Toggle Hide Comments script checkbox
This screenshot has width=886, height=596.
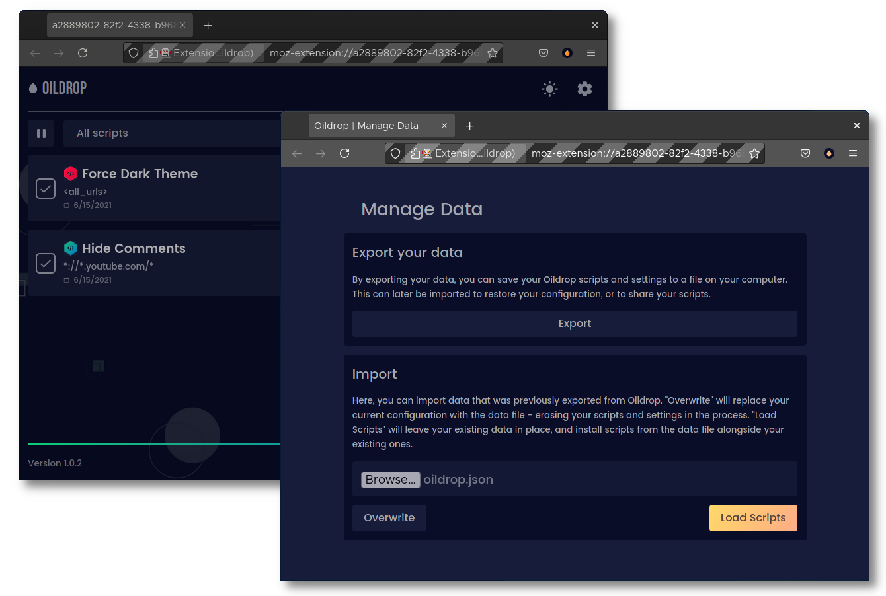[45, 263]
